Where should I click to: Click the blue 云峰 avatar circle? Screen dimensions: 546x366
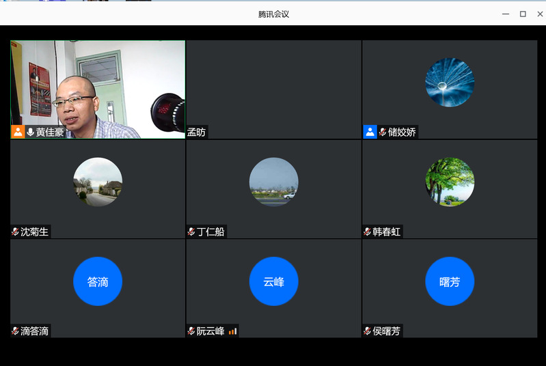pyautogui.click(x=273, y=281)
